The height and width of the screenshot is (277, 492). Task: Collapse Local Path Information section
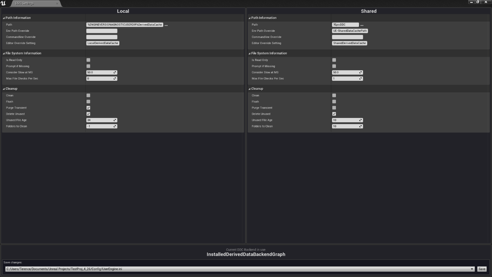pos(4,18)
